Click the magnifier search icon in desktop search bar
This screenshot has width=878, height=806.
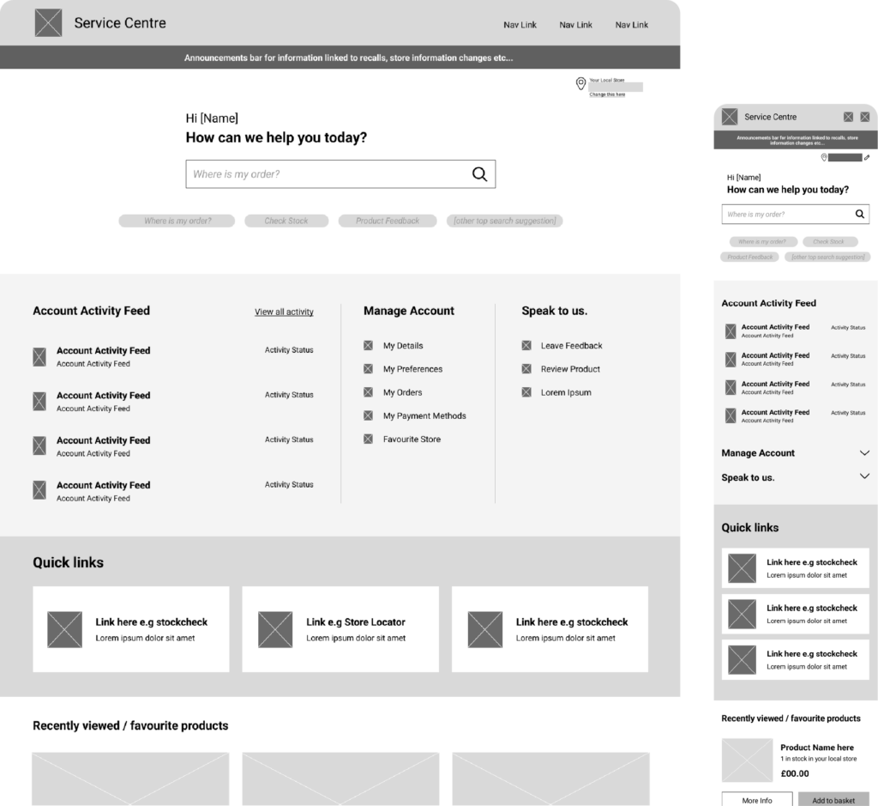[x=479, y=174]
